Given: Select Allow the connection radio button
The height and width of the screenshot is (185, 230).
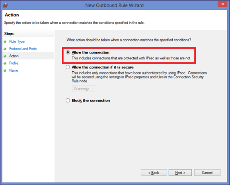Looking at the screenshot, I should (x=68, y=52).
